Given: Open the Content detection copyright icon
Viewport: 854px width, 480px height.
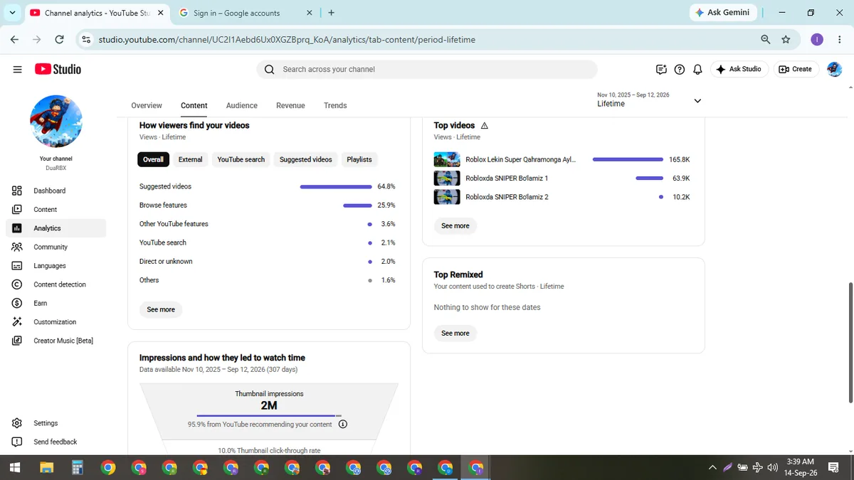Looking at the screenshot, I should tap(17, 284).
